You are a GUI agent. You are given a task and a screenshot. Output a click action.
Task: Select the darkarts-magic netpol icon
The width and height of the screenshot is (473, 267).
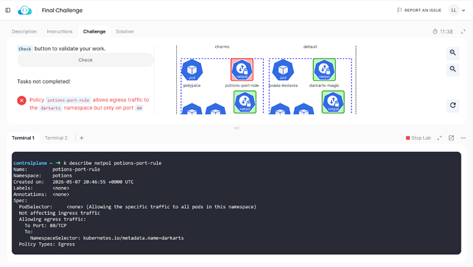pos(324,70)
